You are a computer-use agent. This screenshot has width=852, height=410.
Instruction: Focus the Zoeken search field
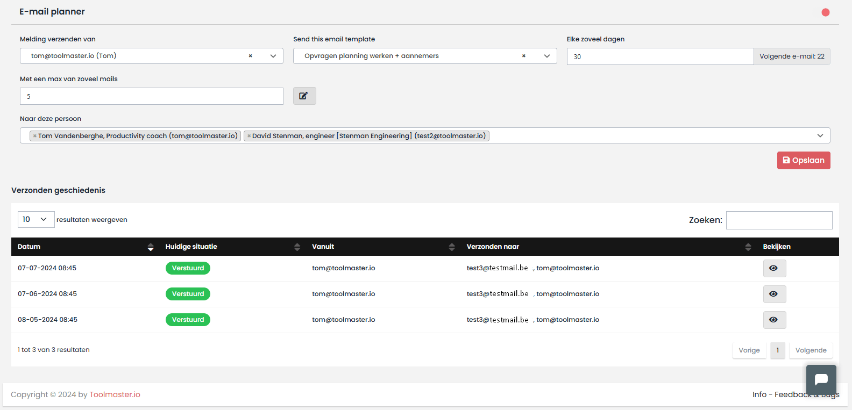click(x=779, y=220)
